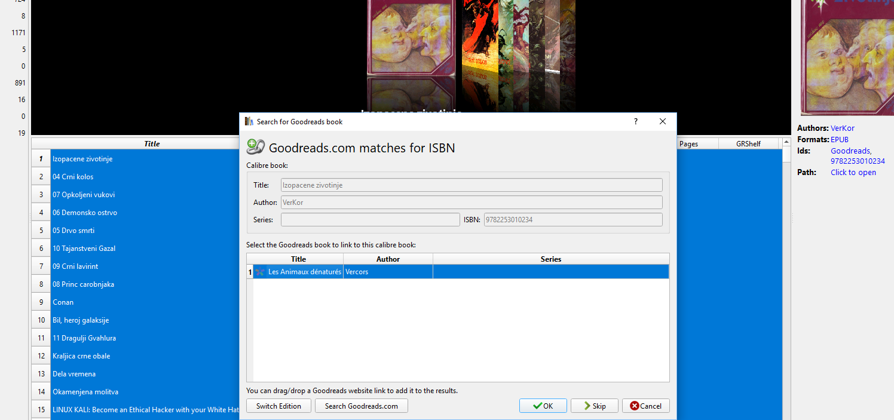This screenshot has width=894, height=420.
Task: Click the Goodreads icon beside Les Animaux dénaturés
Action: [x=260, y=272]
